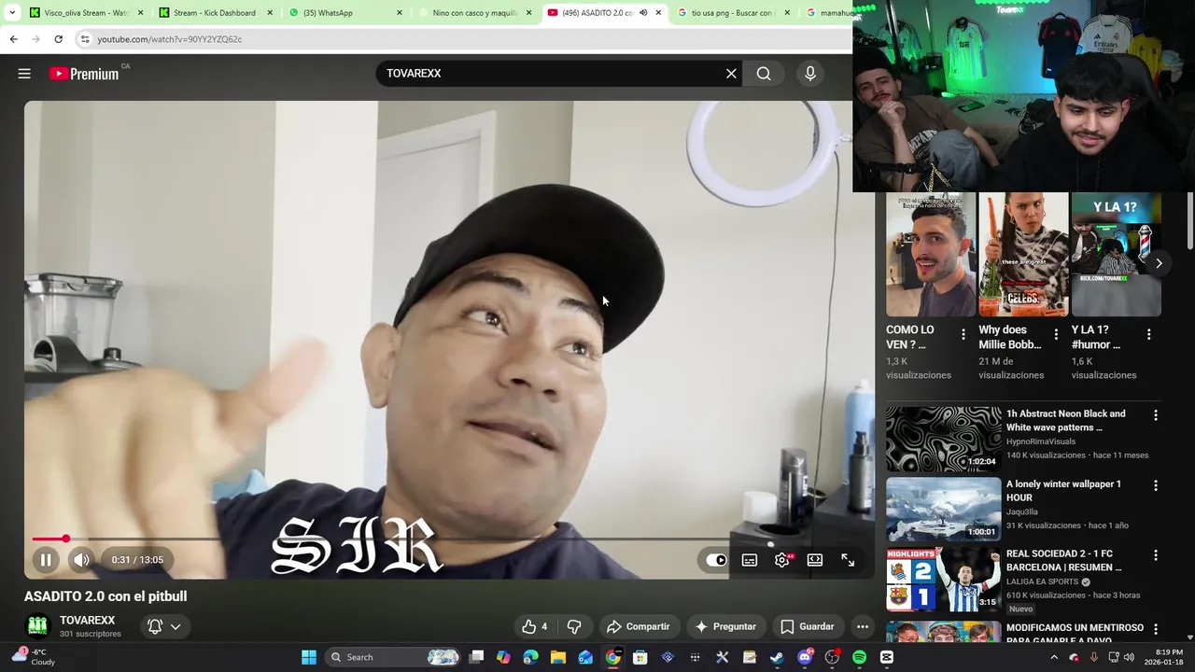Open options for Real Sociedad resumen video
The image size is (1195, 672).
1156,555
